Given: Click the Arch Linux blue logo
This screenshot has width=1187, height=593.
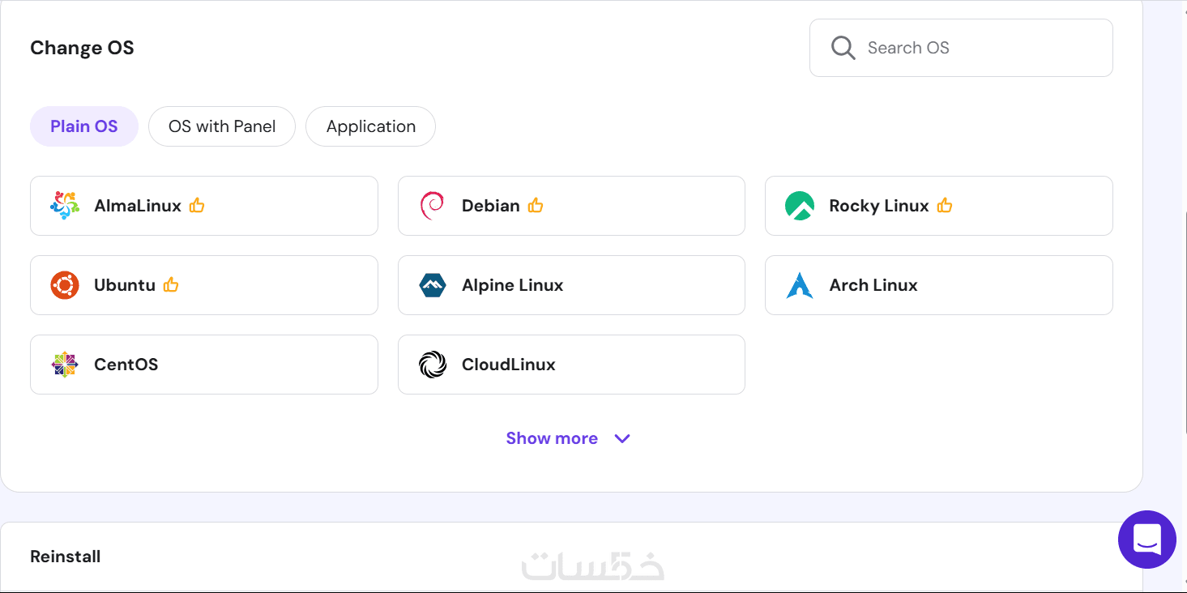Looking at the screenshot, I should pyautogui.click(x=800, y=285).
